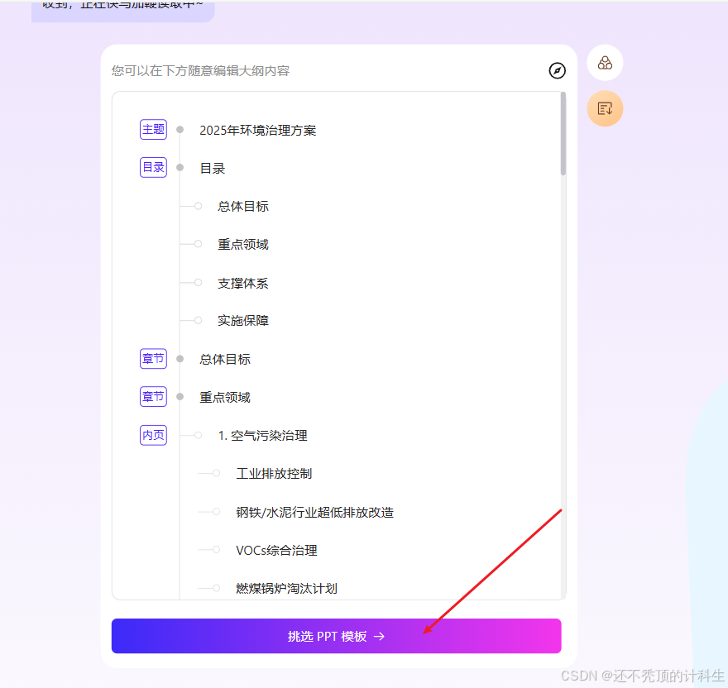The image size is (728, 688).
Task: Click the 重点领域 chapter heading
Action: point(225,398)
